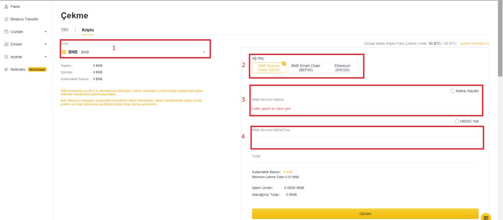This screenshot has width=503, height=220.
Task: Open the Panel sidebar item icon
Action: pos(6,6)
